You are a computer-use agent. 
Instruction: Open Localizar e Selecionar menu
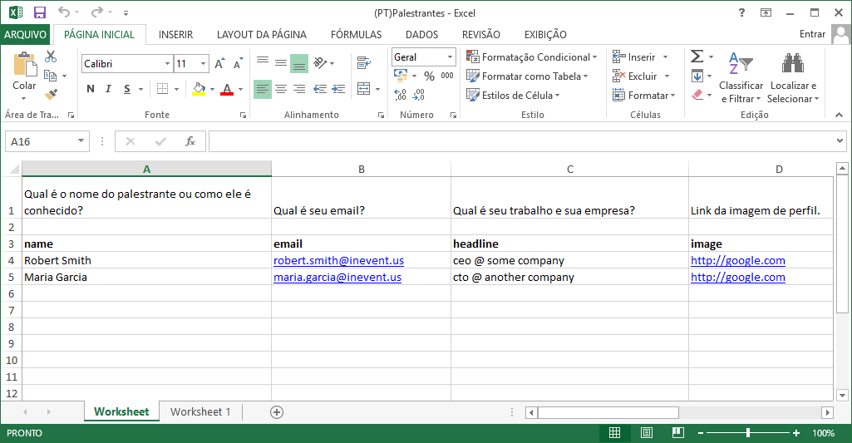[x=793, y=78]
